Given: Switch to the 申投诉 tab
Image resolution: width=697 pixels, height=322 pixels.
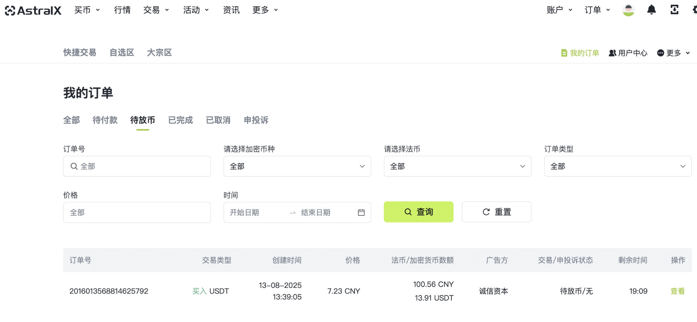Looking at the screenshot, I should pyautogui.click(x=256, y=120).
